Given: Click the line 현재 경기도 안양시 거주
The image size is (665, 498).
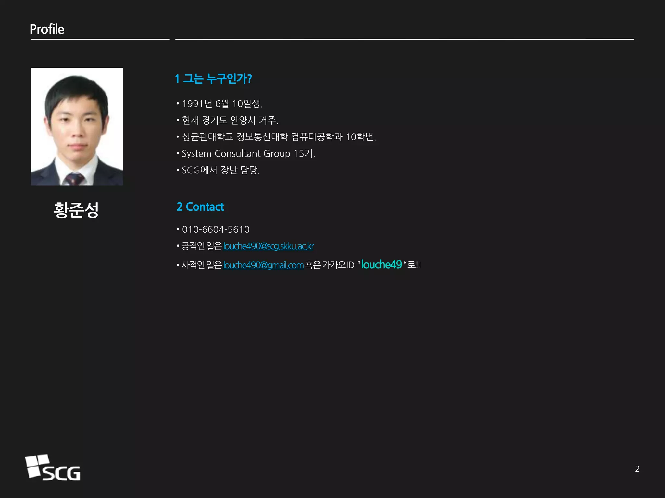Looking at the screenshot, I should 230,120.
